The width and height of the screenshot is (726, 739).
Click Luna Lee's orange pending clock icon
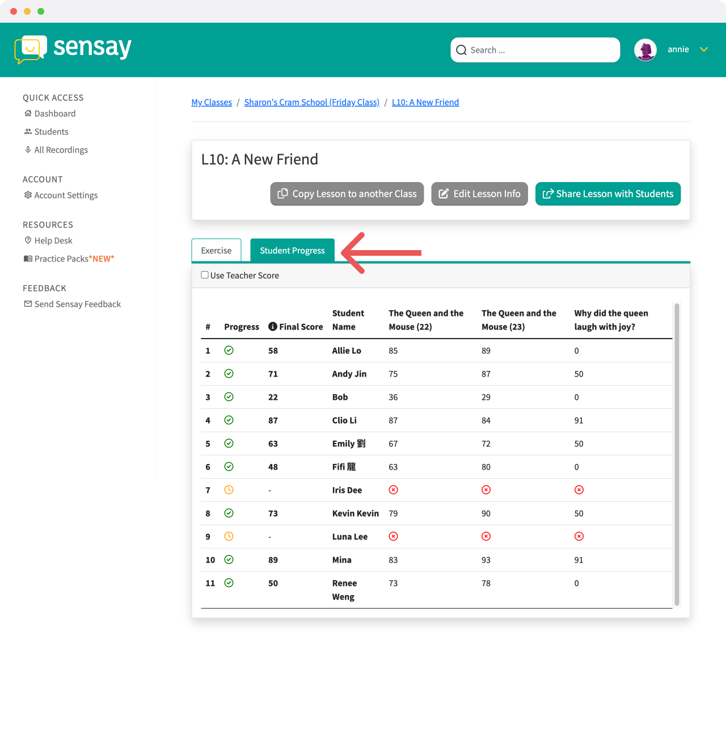229,537
